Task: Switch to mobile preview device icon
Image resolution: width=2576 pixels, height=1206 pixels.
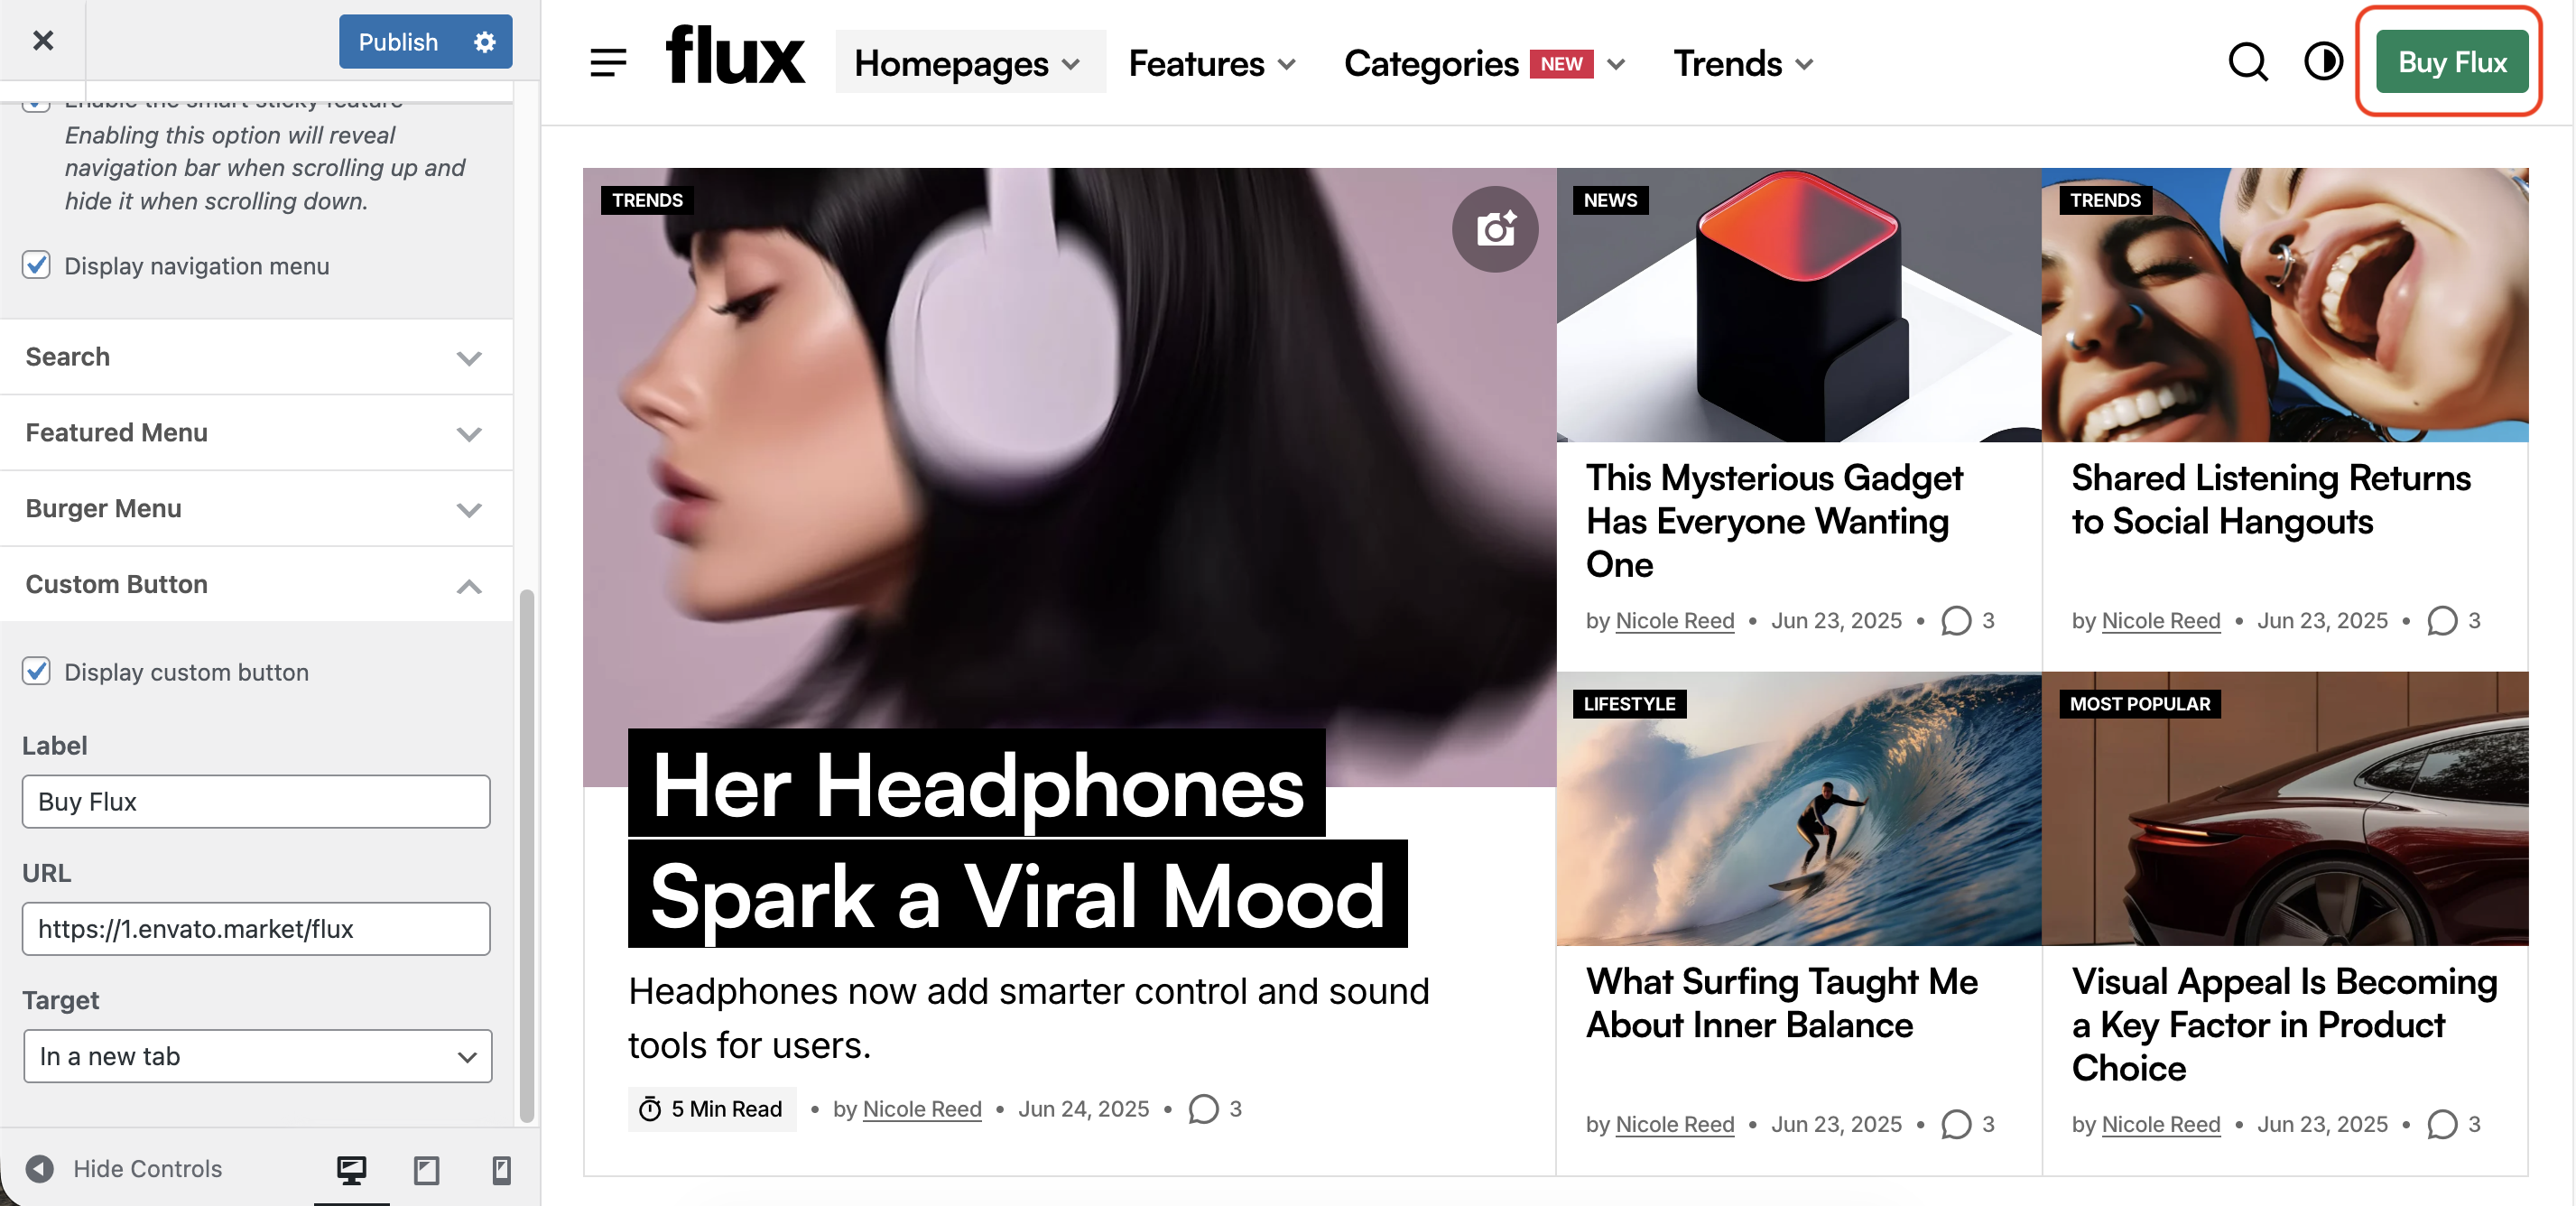Action: tap(502, 1169)
